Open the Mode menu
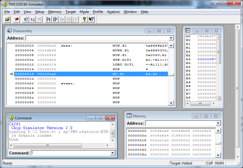 pyautogui.click(x=84, y=12)
